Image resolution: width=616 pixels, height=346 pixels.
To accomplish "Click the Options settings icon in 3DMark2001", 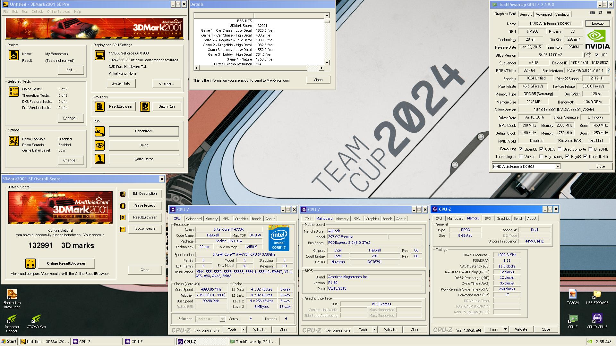I will 14,141.
